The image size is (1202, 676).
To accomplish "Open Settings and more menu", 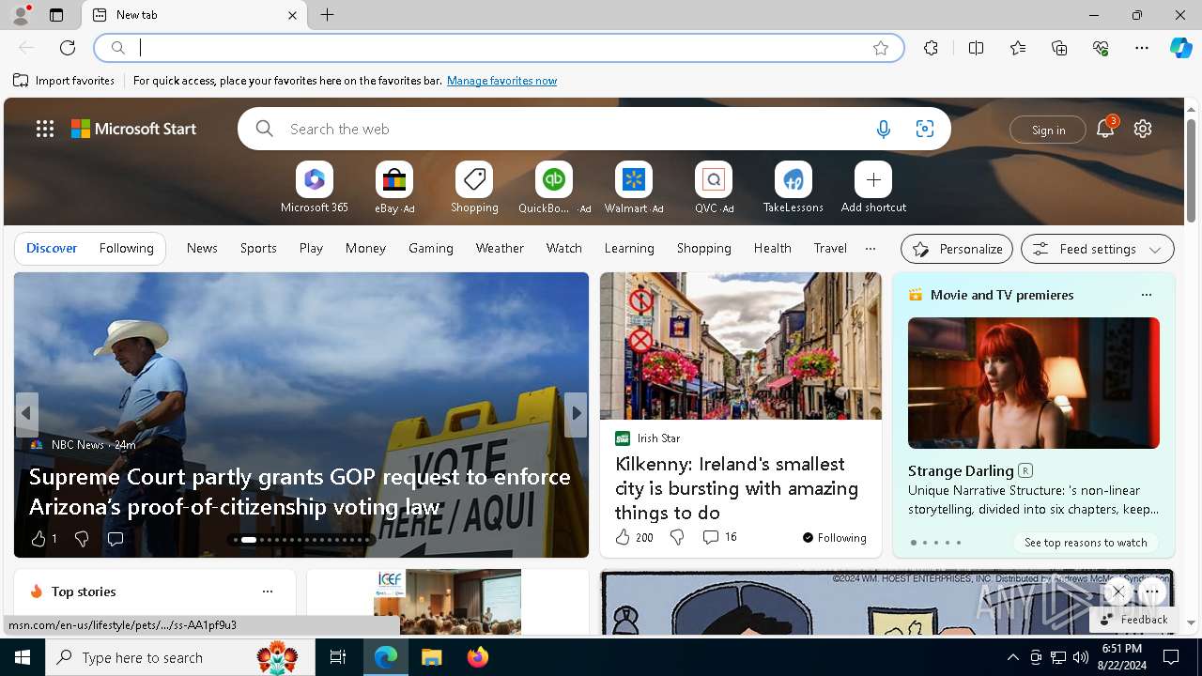I will (1142, 48).
